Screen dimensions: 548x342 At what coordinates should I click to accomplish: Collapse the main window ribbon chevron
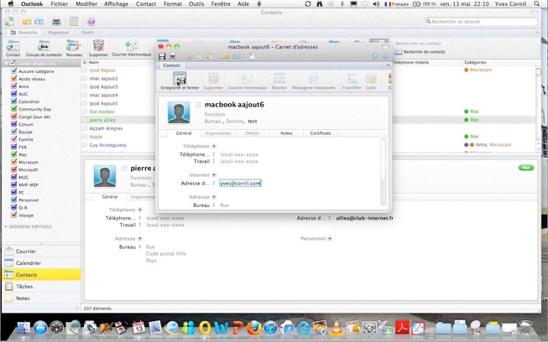[x=537, y=33]
